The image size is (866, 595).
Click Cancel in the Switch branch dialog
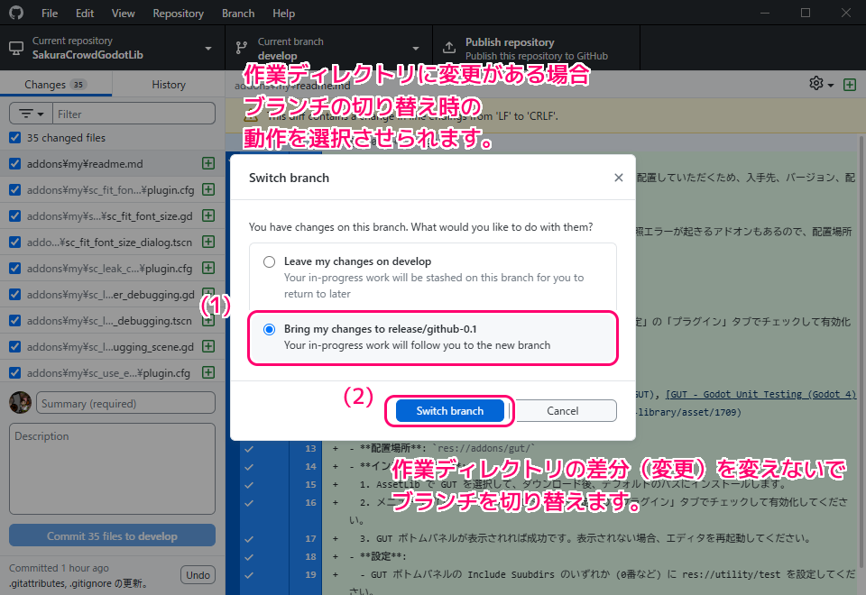562,411
